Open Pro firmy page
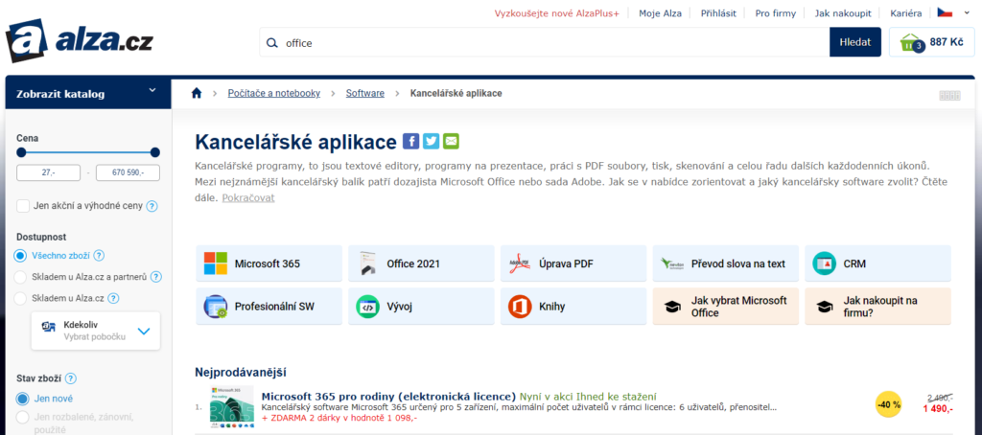 click(775, 13)
